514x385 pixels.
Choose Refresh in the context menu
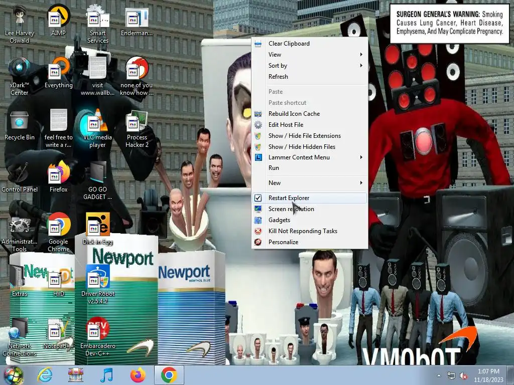(x=309, y=77)
